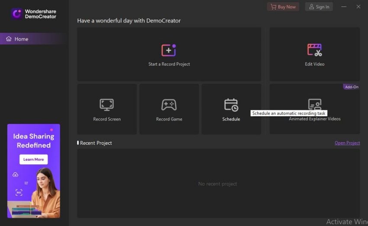Screen dimensions: 368x226
Task: Click the Schedule calendar clock icon
Action: pos(231,105)
